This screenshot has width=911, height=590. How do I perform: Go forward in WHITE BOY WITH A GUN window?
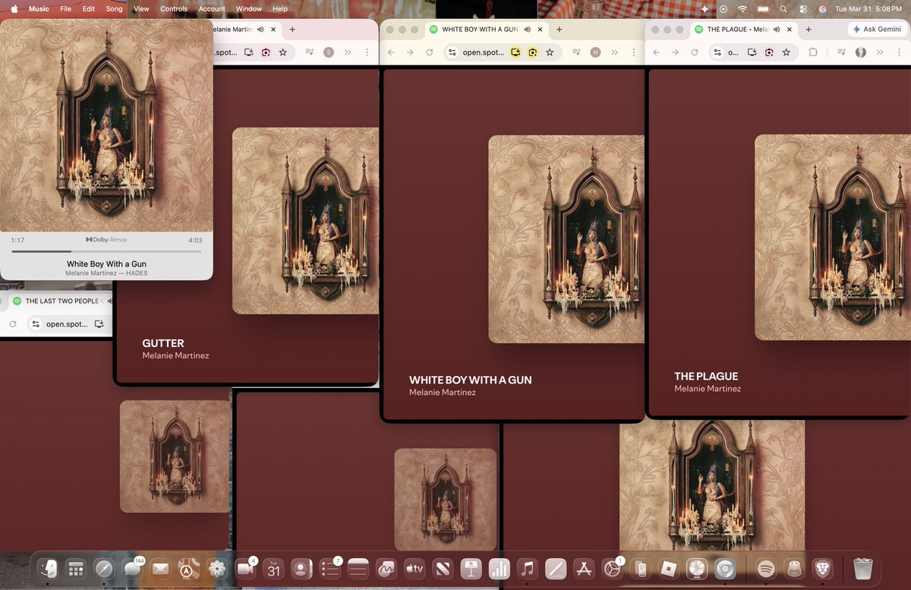[x=410, y=52]
